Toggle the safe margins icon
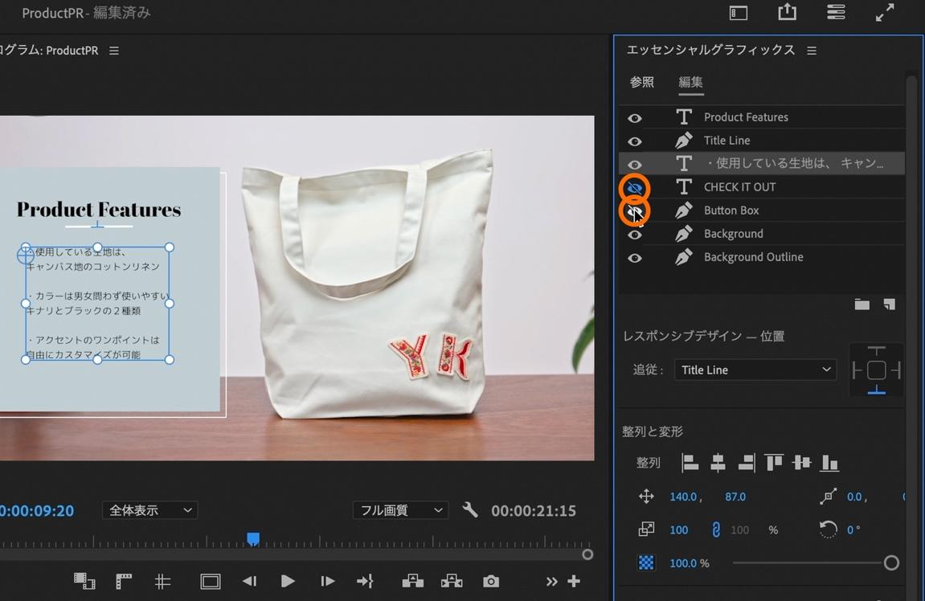This screenshot has height=601, width=925. coord(210,583)
